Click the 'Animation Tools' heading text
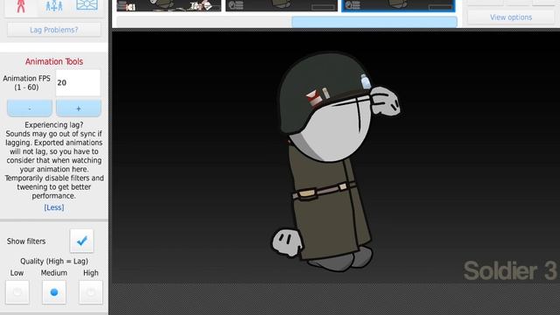Image resolution: width=560 pixels, height=315 pixels. pyautogui.click(x=54, y=61)
